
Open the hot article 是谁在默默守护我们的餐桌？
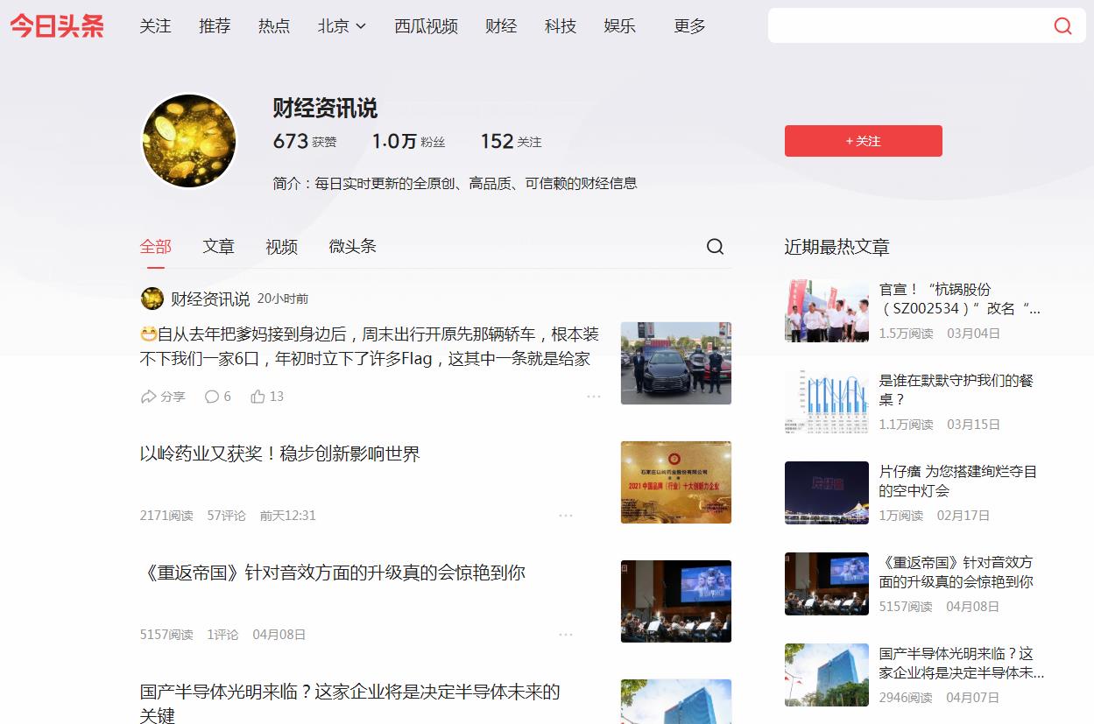pyautogui.click(x=956, y=390)
